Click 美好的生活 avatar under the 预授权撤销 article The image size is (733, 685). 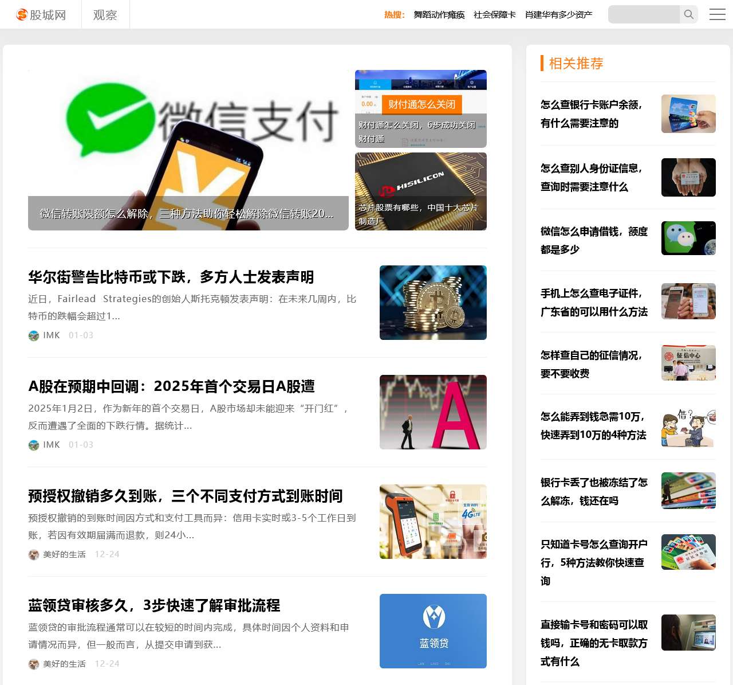[x=34, y=554]
